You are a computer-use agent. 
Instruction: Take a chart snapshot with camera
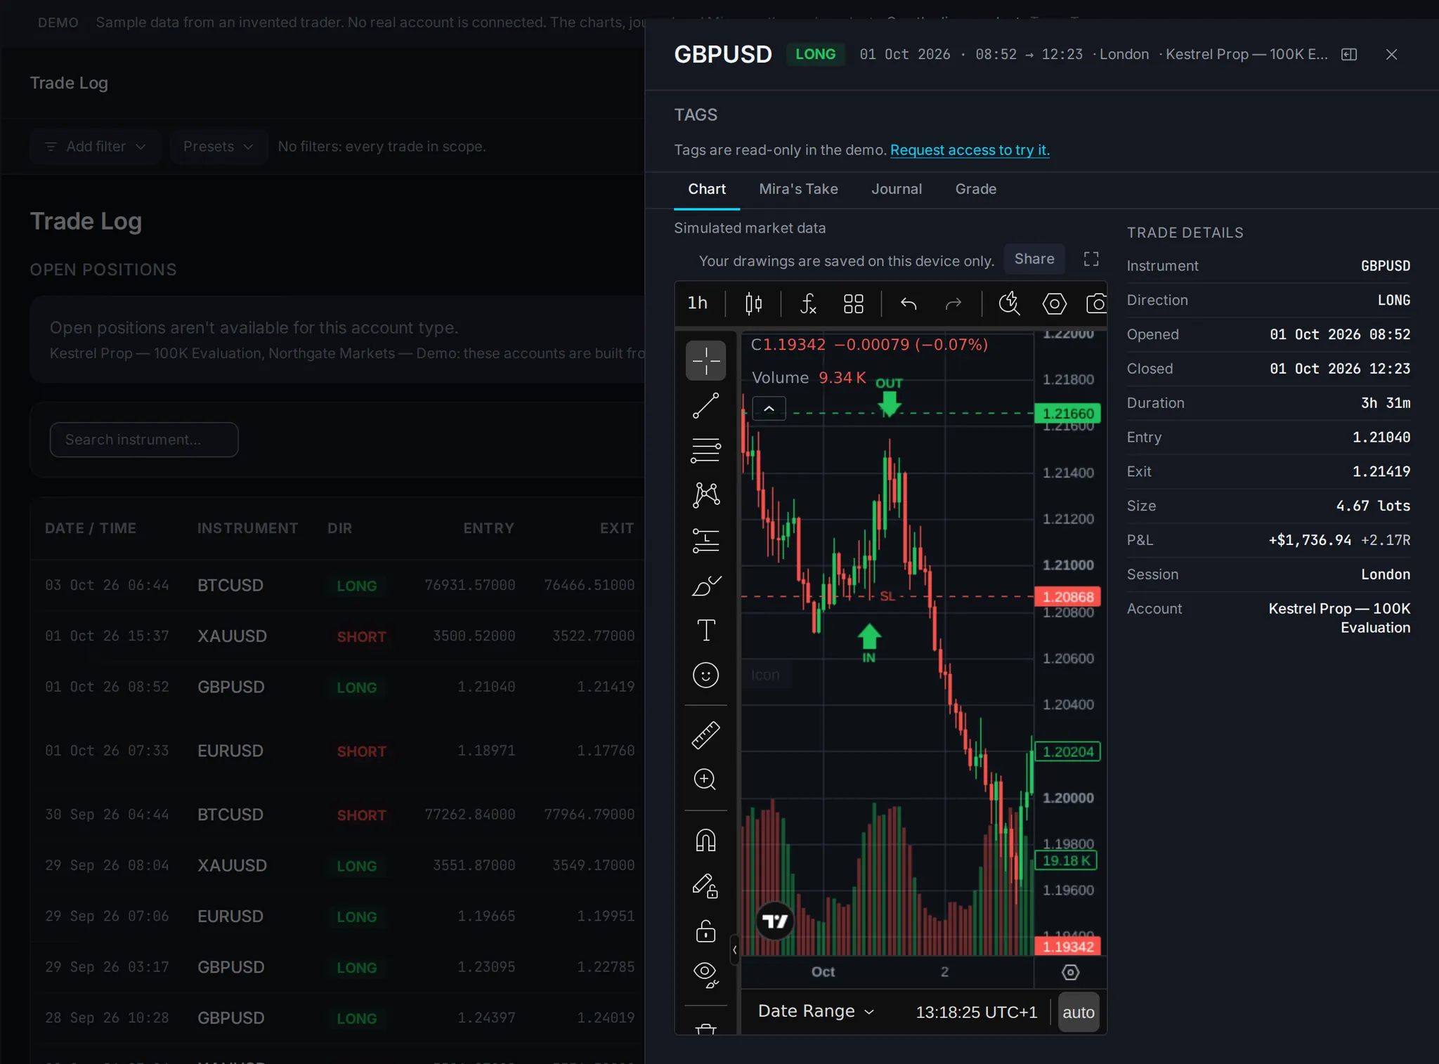tap(1096, 303)
